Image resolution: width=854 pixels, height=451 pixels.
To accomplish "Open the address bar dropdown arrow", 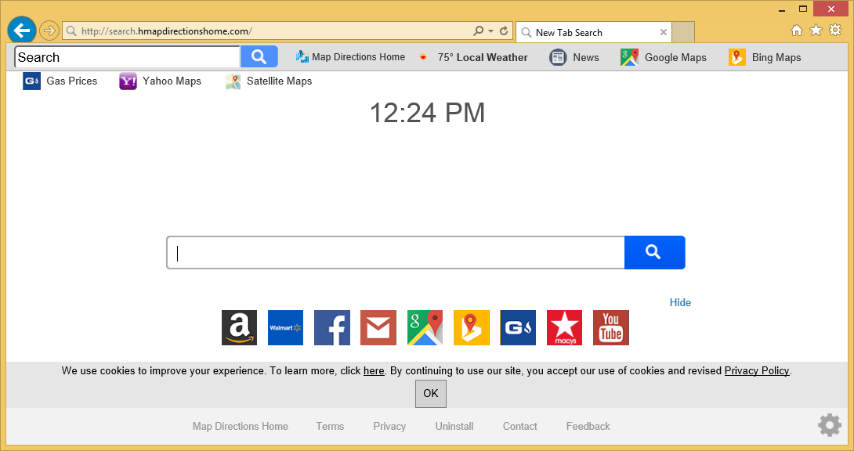I will click(490, 31).
